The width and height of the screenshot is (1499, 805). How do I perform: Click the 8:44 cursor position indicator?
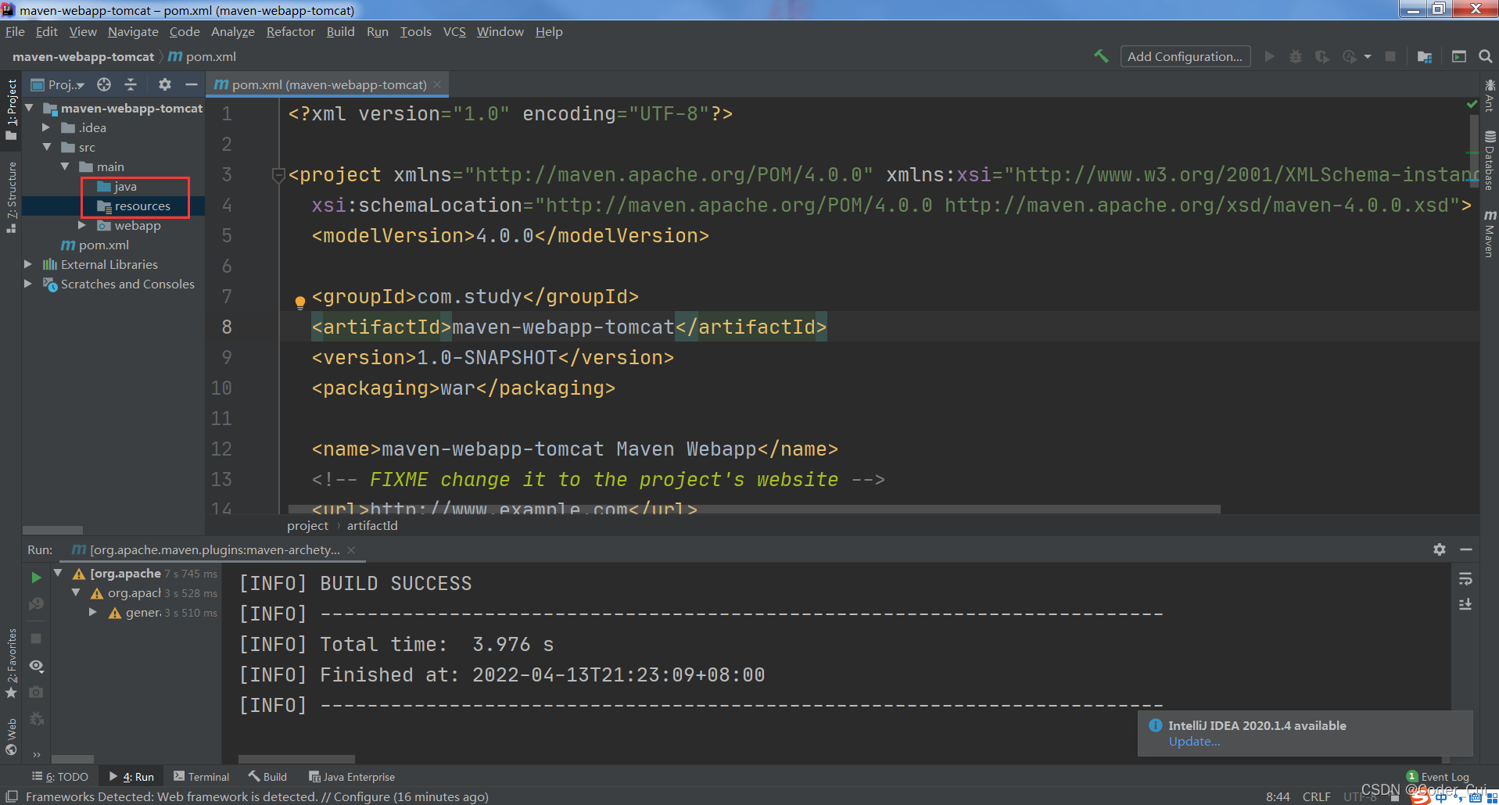pyautogui.click(x=1278, y=796)
